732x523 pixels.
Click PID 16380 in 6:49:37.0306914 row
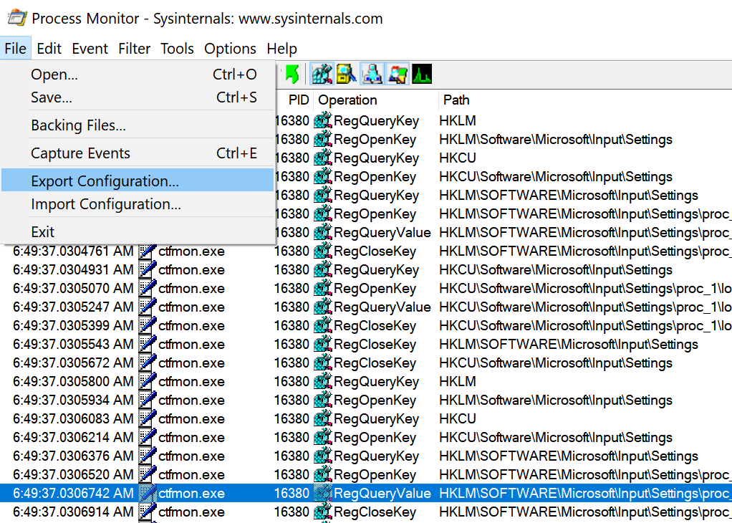point(292,512)
